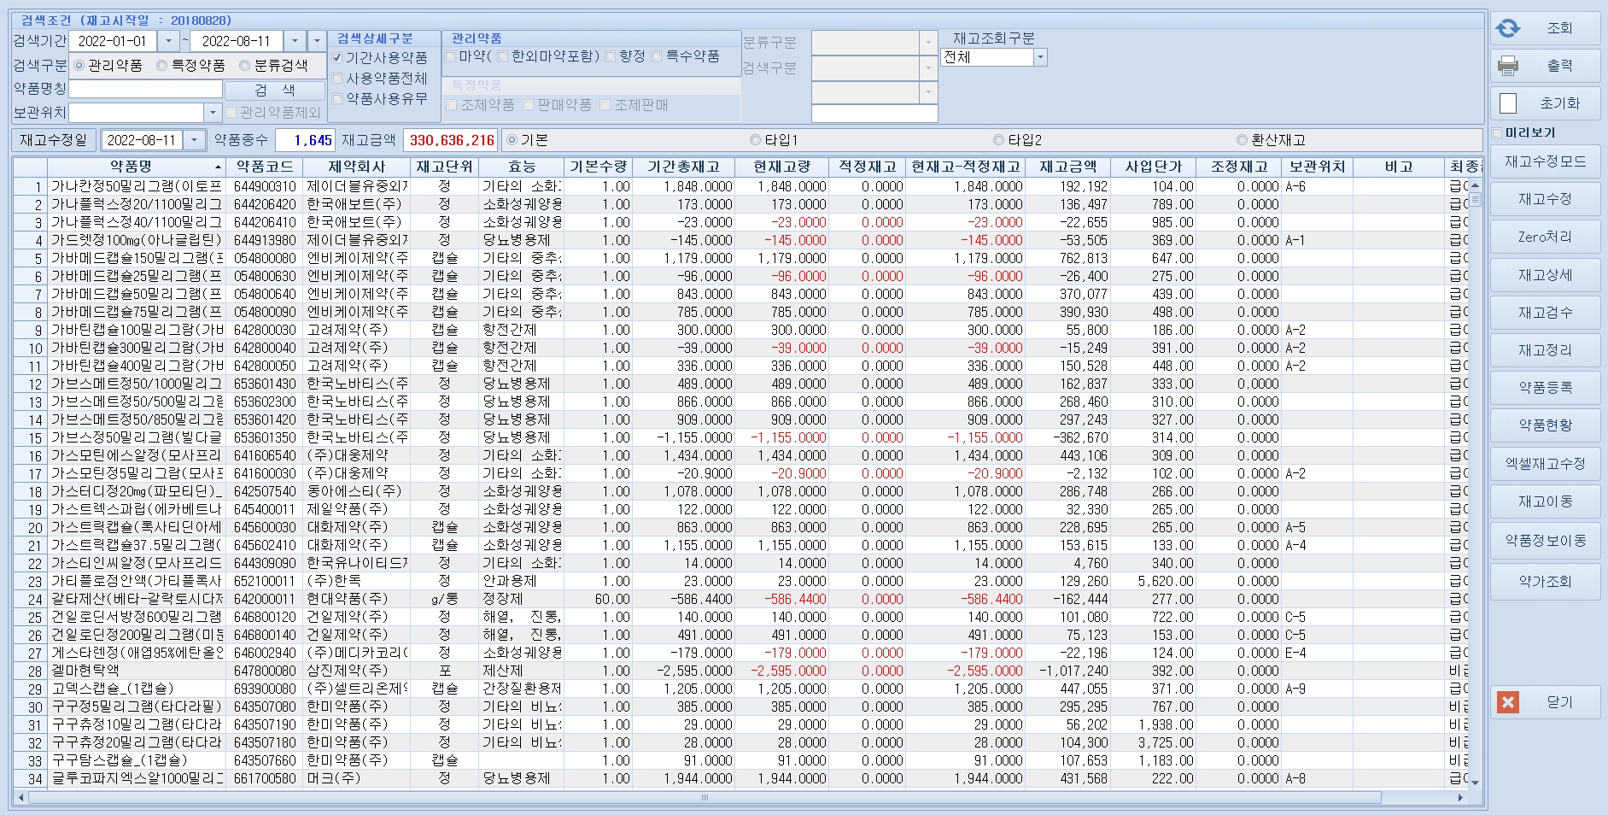Click the vertical scrollbar down arrow
Screen dimensions: 1608x815
1475,783
